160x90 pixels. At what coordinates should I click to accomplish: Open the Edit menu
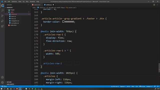pyautogui.click(x=9, y=1)
